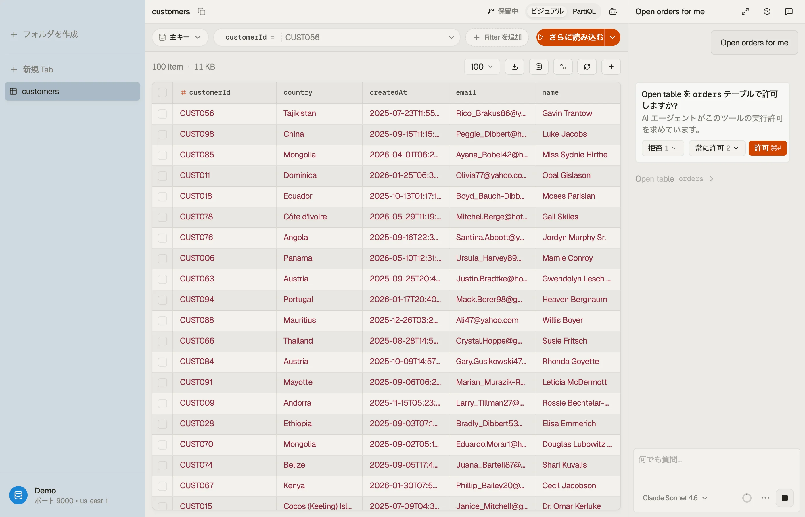The image size is (805, 517).
Task: Open the 主キー dropdown
Action: (180, 37)
